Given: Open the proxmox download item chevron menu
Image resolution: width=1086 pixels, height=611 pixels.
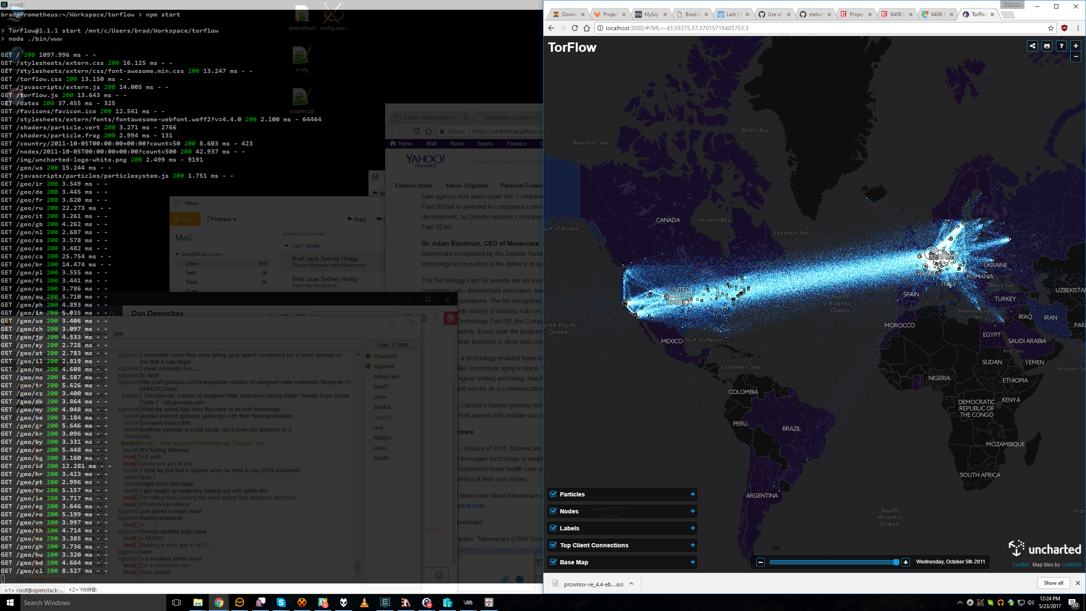Looking at the screenshot, I should click(631, 584).
